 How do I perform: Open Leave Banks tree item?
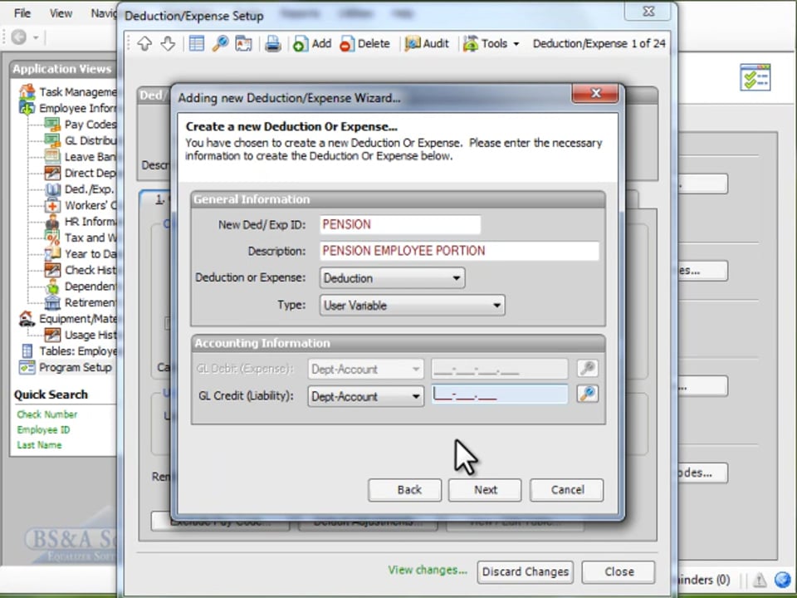81,157
